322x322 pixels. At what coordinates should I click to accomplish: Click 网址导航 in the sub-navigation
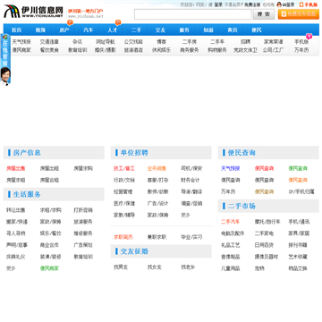click(x=106, y=42)
